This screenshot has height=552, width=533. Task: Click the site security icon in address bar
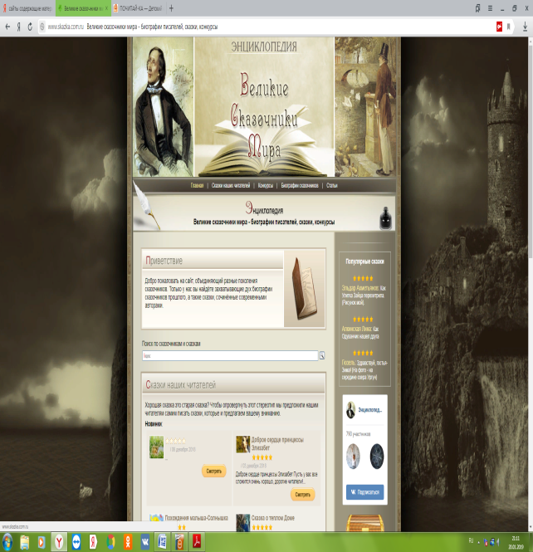(42, 27)
